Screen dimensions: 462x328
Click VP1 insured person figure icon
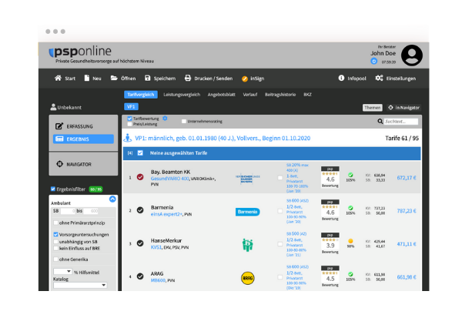[128, 138]
